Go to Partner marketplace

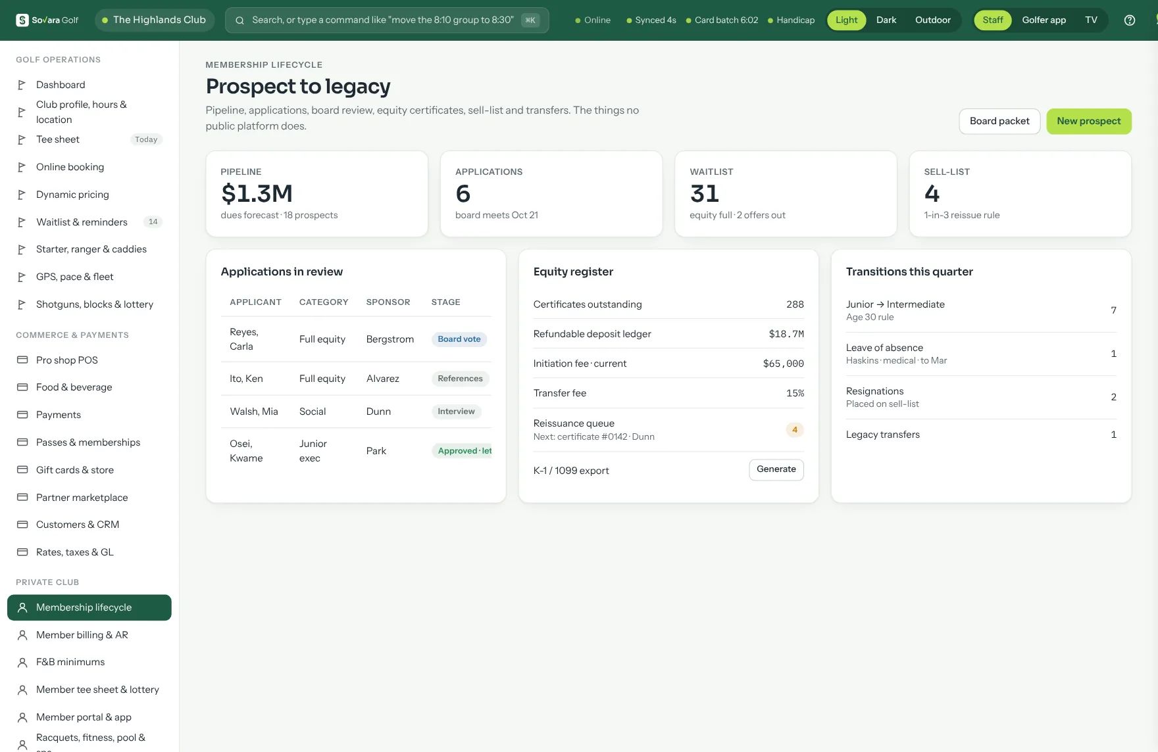[89, 498]
